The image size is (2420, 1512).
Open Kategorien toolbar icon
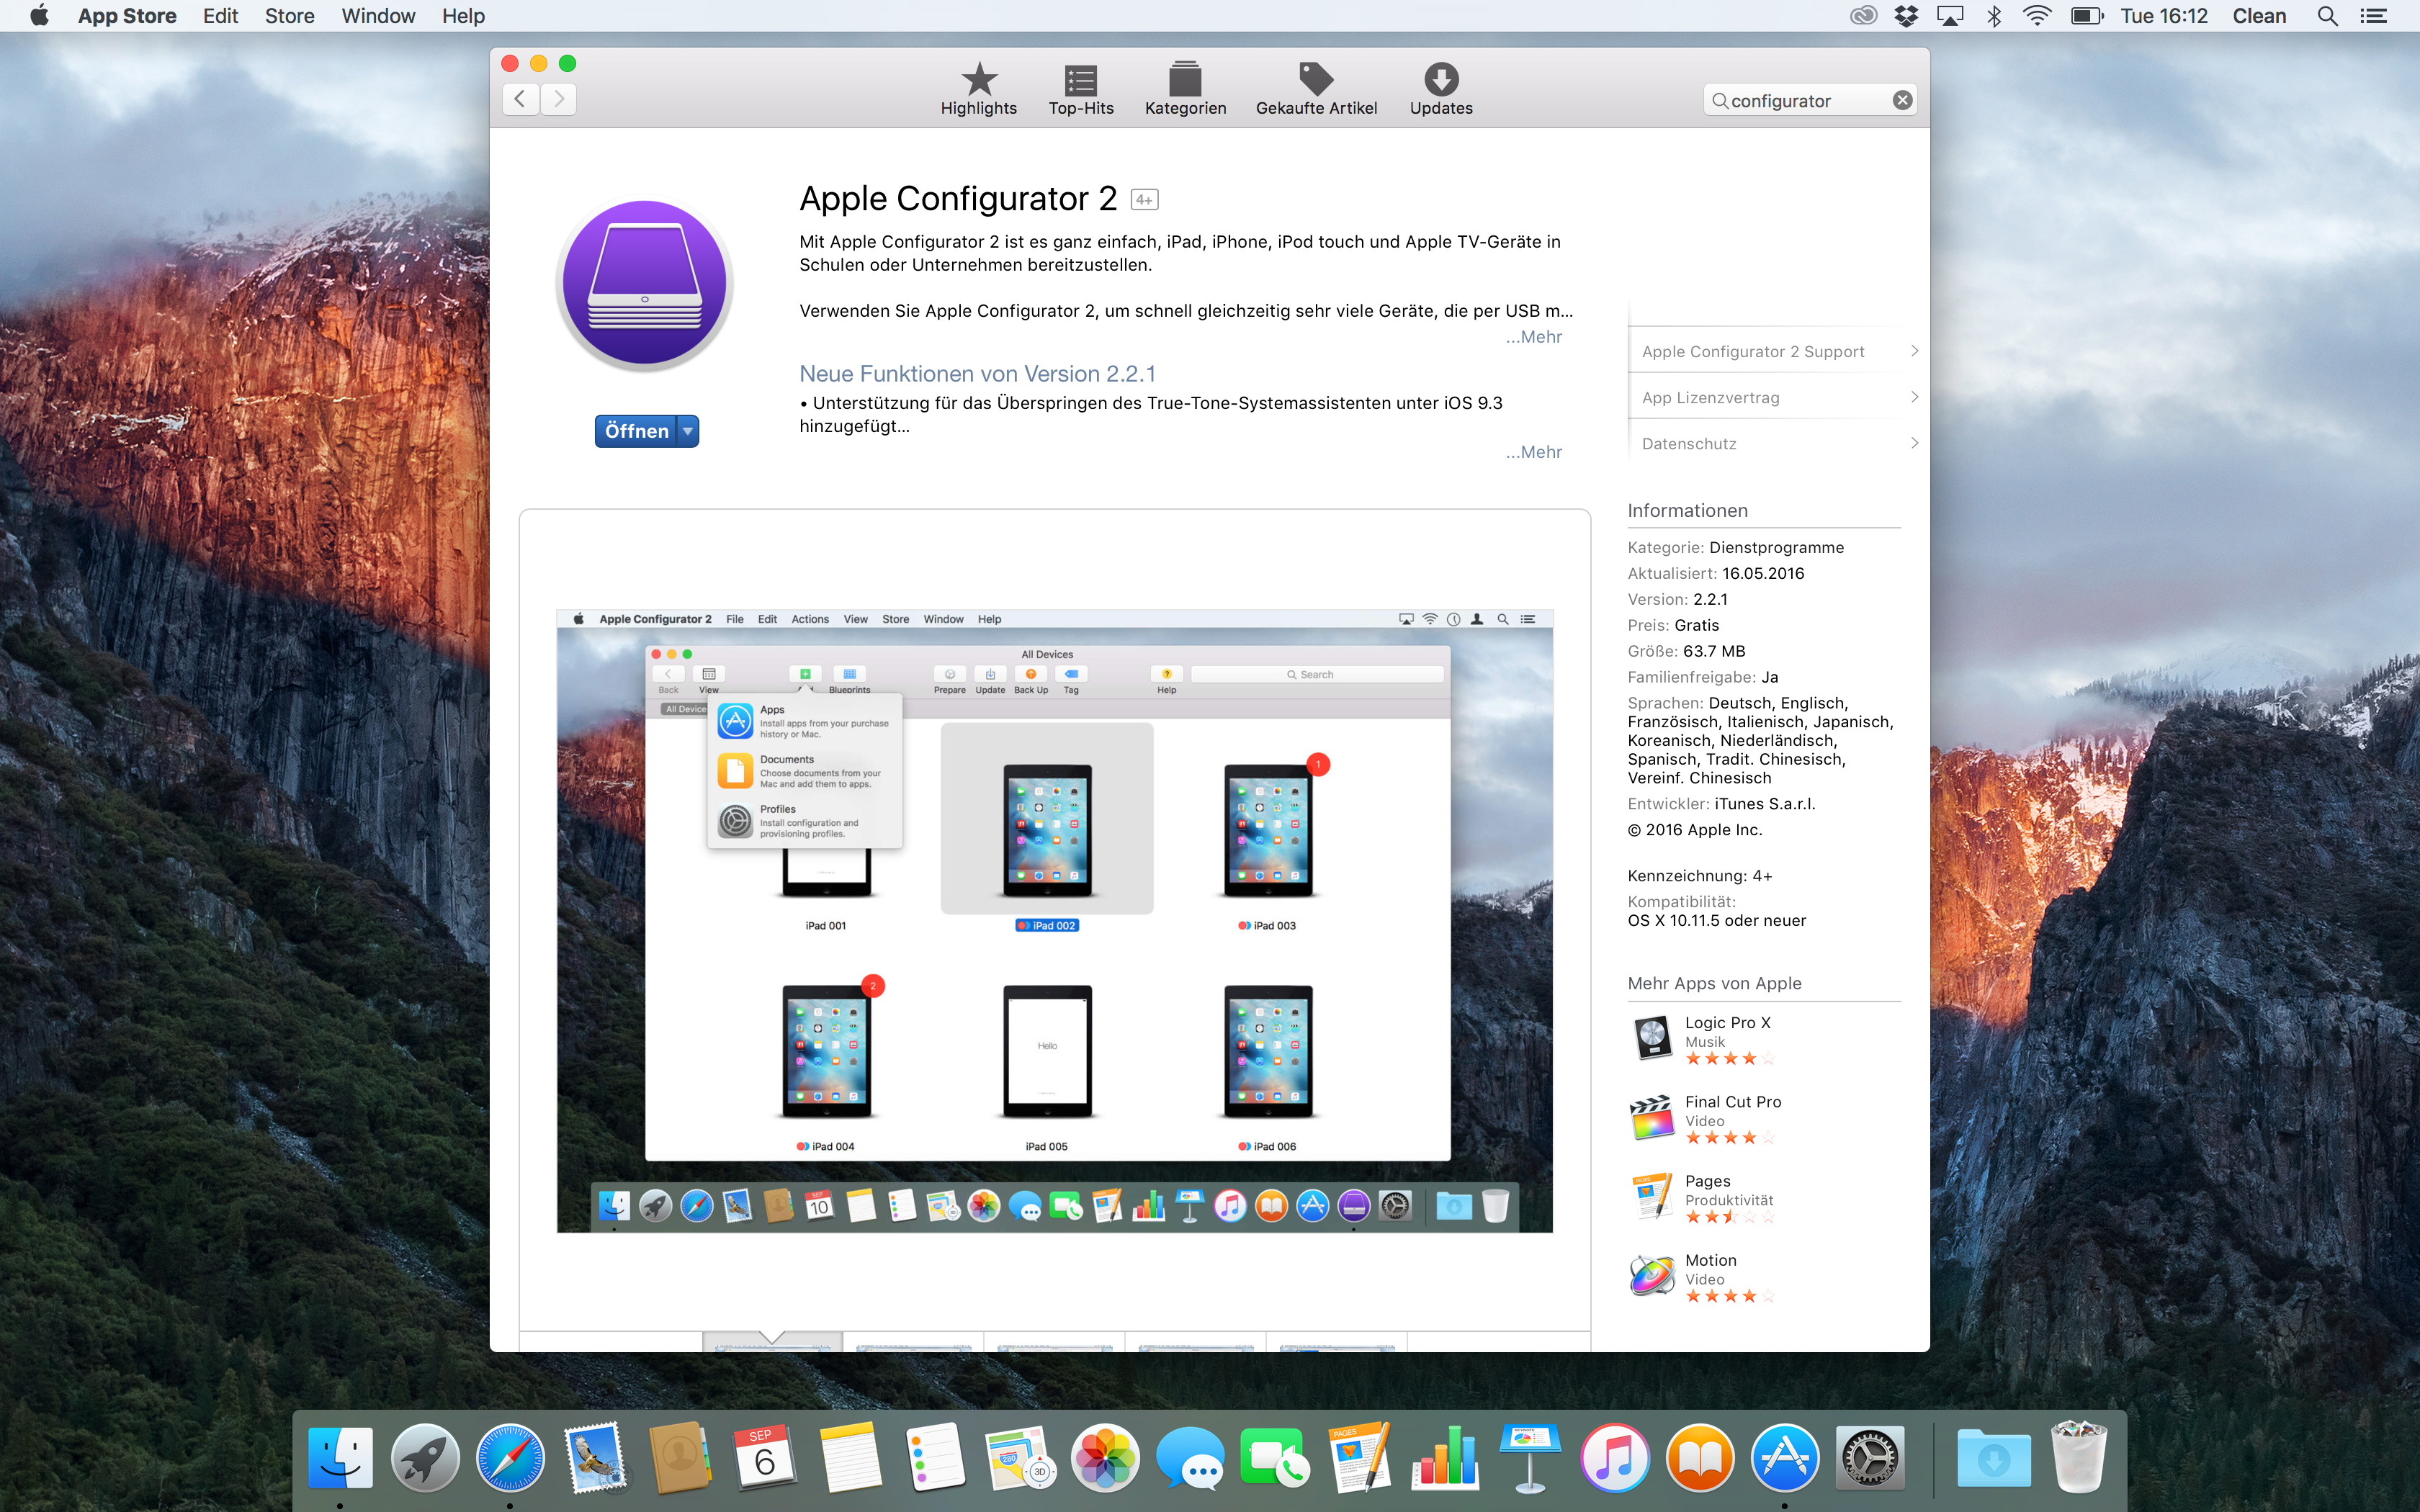point(1185,79)
